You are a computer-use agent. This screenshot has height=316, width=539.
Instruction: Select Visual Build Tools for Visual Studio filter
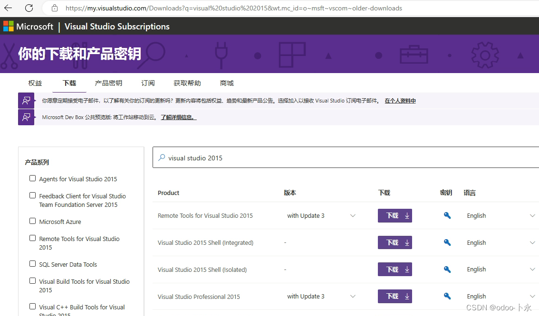pos(33,281)
